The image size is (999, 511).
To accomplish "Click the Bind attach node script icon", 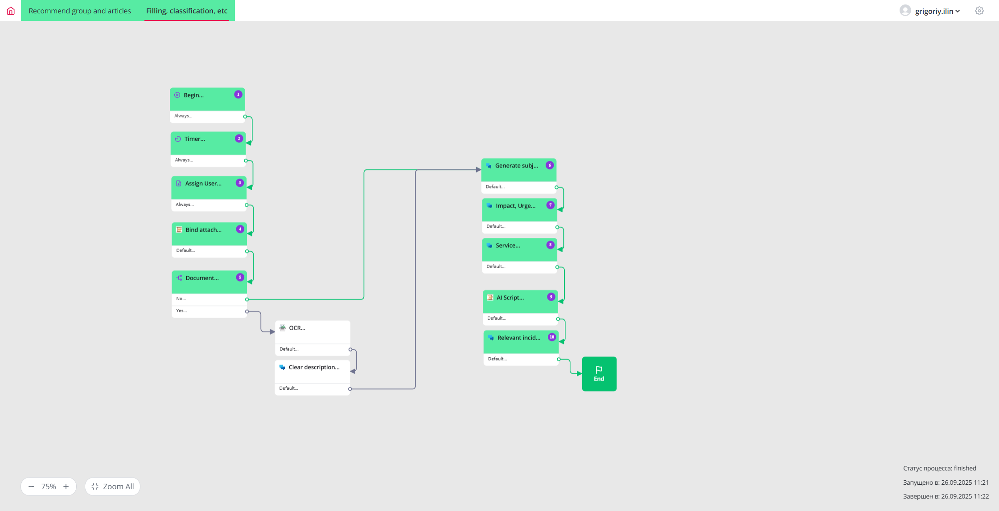I will pyautogui.click(x=179, y=230).
